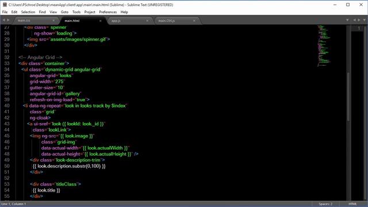Close the main.html tab

point(101,21)
